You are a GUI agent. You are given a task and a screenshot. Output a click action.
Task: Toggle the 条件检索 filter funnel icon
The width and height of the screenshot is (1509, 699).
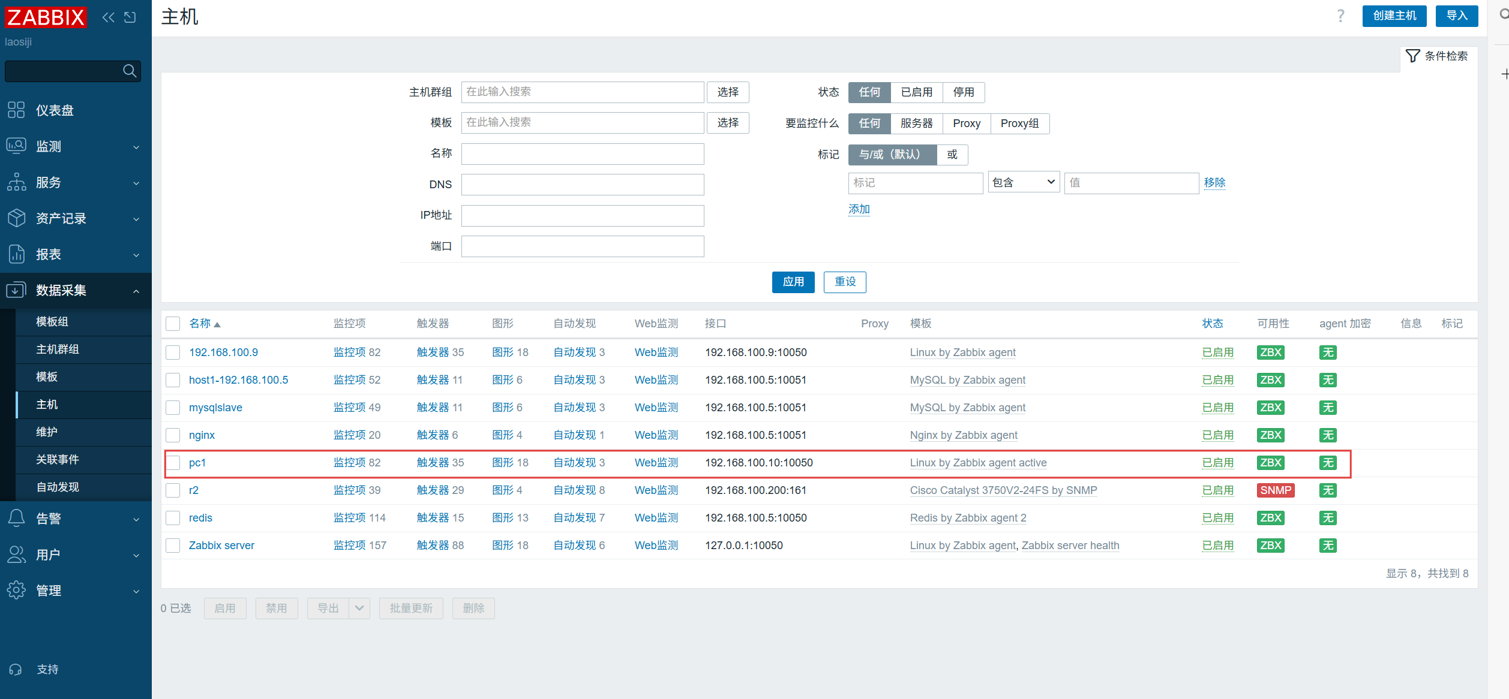tap(1413, 56)
